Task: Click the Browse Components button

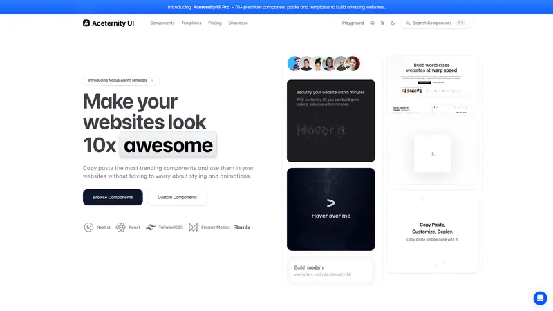Action: tap(113, 197)
